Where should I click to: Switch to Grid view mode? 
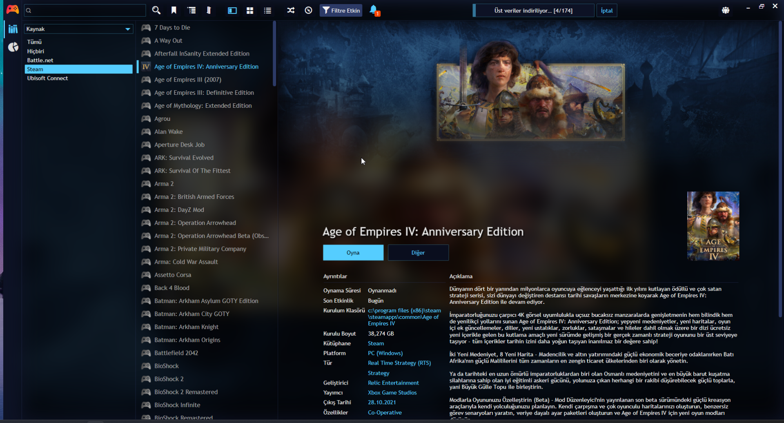[x=250, y=10]
